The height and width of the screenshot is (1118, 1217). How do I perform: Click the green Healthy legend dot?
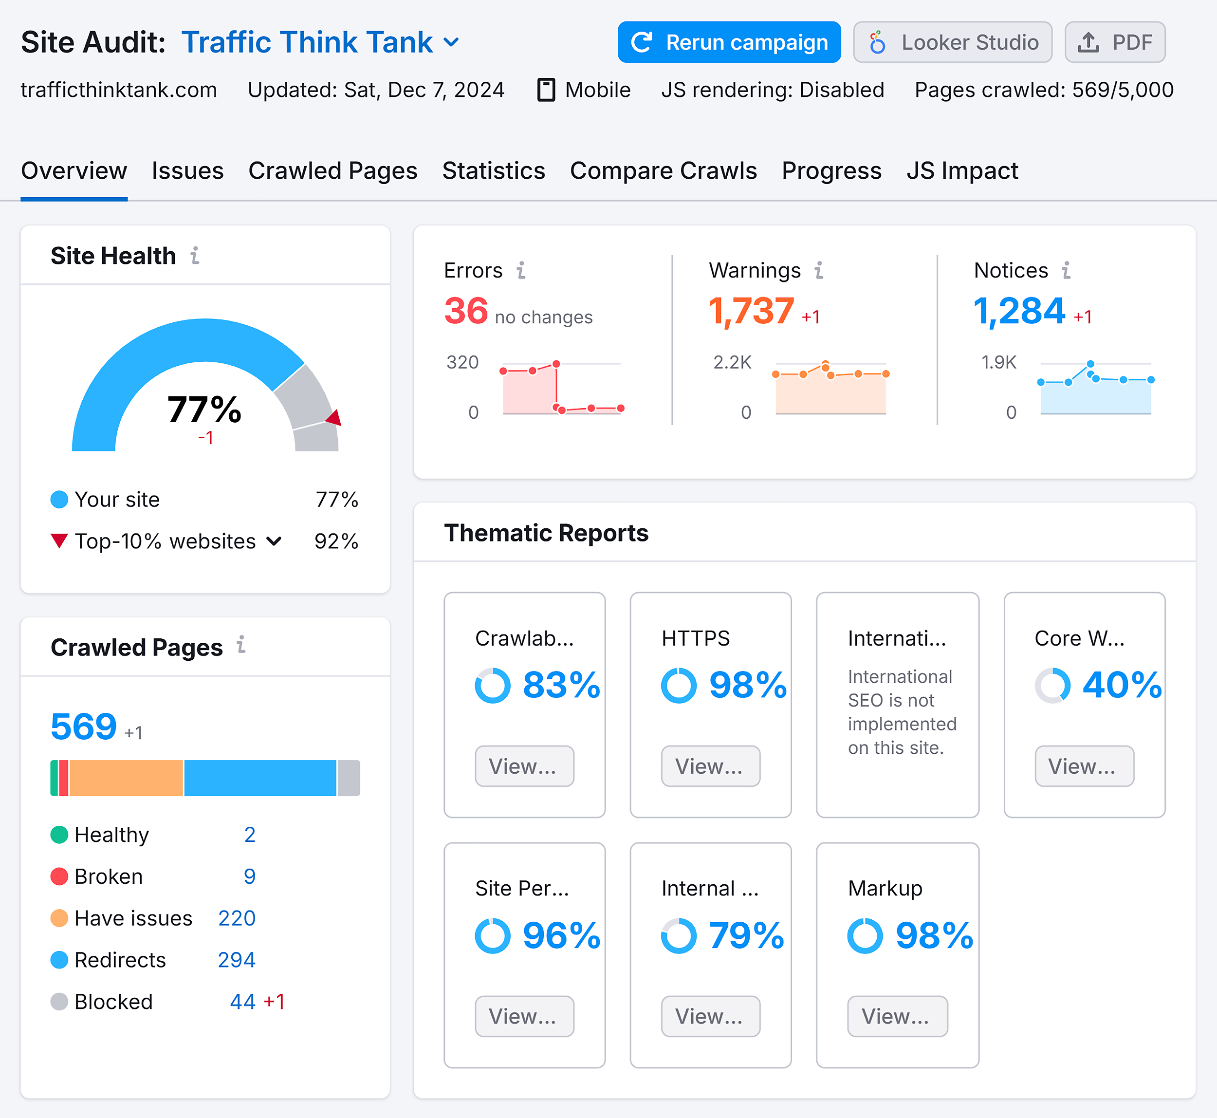tap(59, 835)
